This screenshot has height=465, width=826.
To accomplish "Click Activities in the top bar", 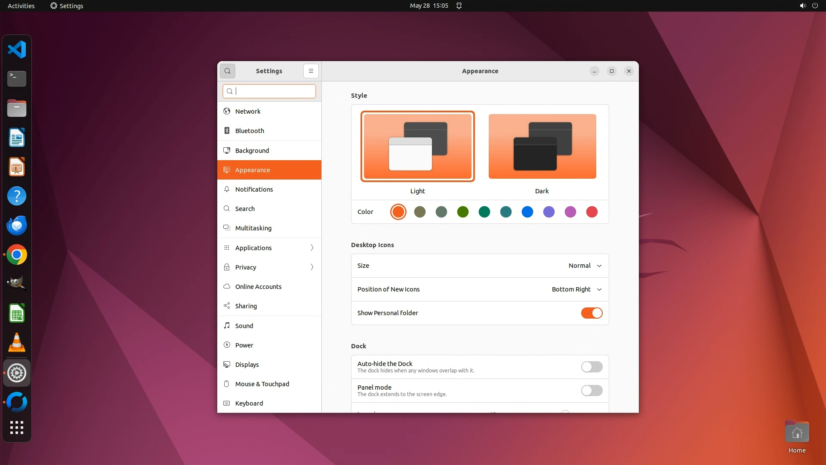I will point(21,6).
